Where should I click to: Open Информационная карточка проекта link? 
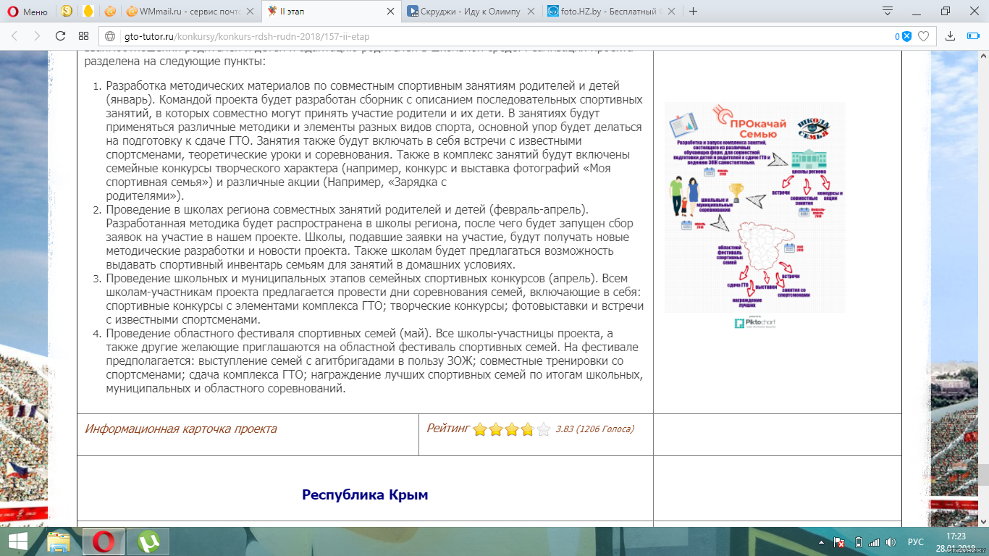point(181,429)
